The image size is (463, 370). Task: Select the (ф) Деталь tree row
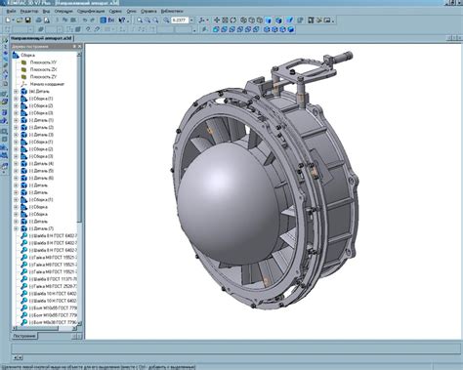coord(39,92)
